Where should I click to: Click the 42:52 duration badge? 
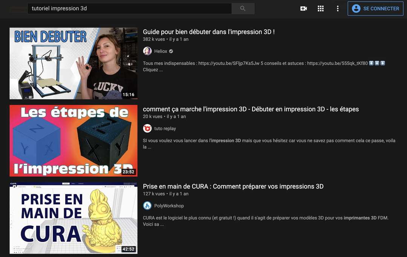click(x=129, y=249)
